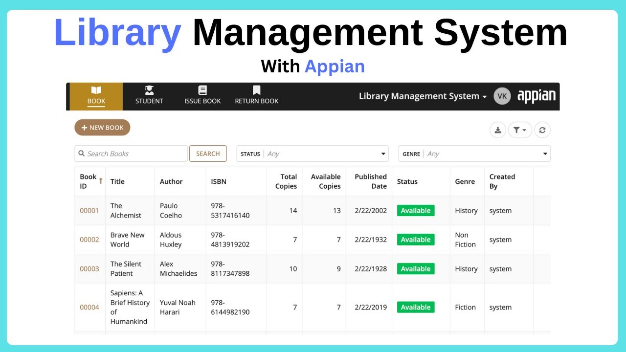Screen dimensions: 626x352
Task: Click published date 2/22/2002
Action: pos(371,211)
